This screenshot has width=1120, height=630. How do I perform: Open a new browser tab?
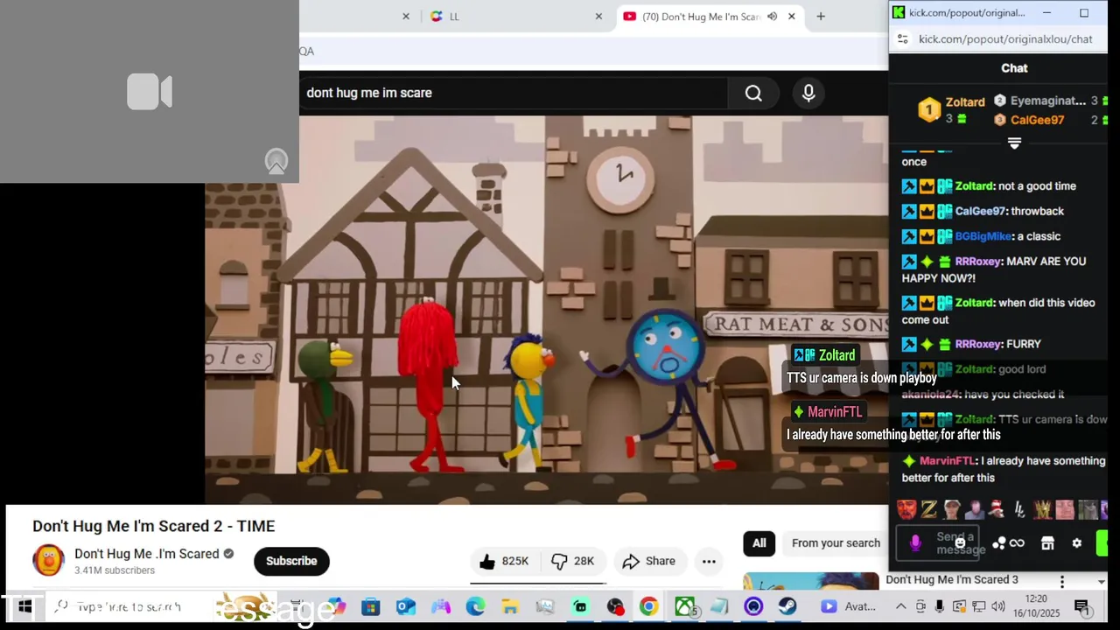click(x=821, y=17)
